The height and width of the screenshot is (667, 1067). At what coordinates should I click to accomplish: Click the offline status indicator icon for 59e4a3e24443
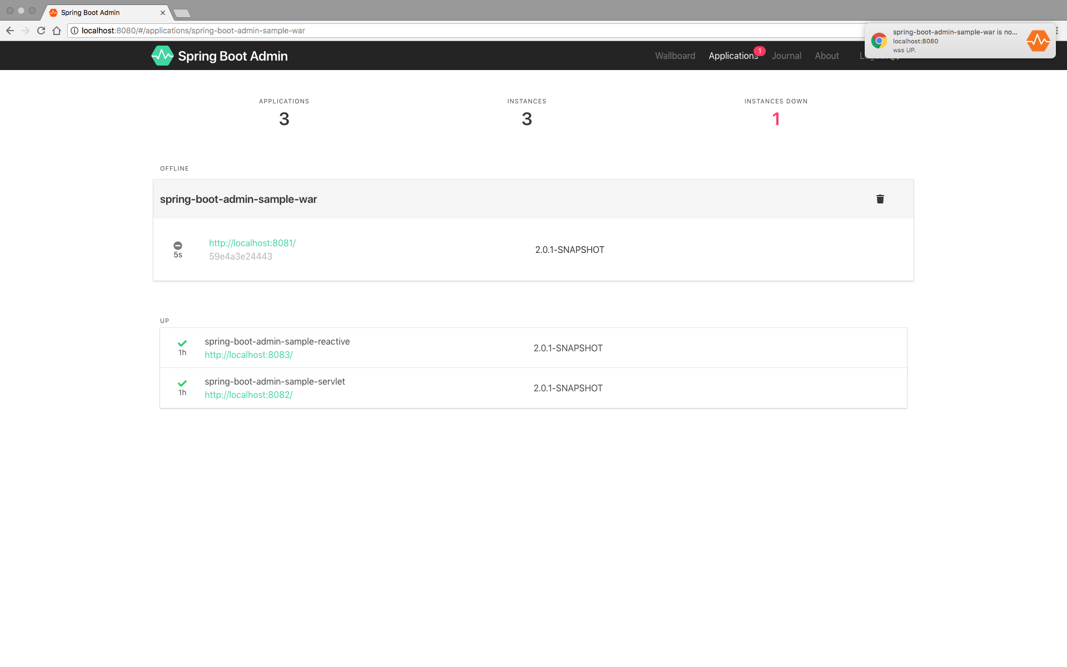(x=177, y=245)
